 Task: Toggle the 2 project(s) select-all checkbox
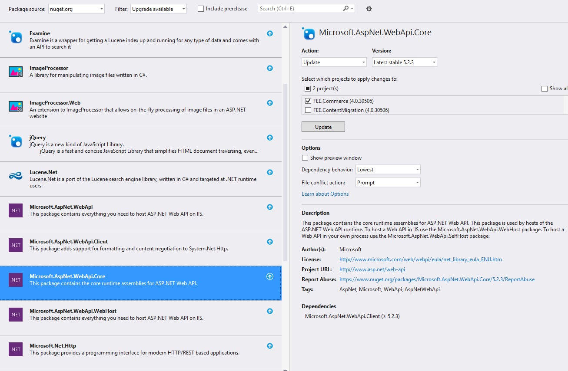(308, 89)
